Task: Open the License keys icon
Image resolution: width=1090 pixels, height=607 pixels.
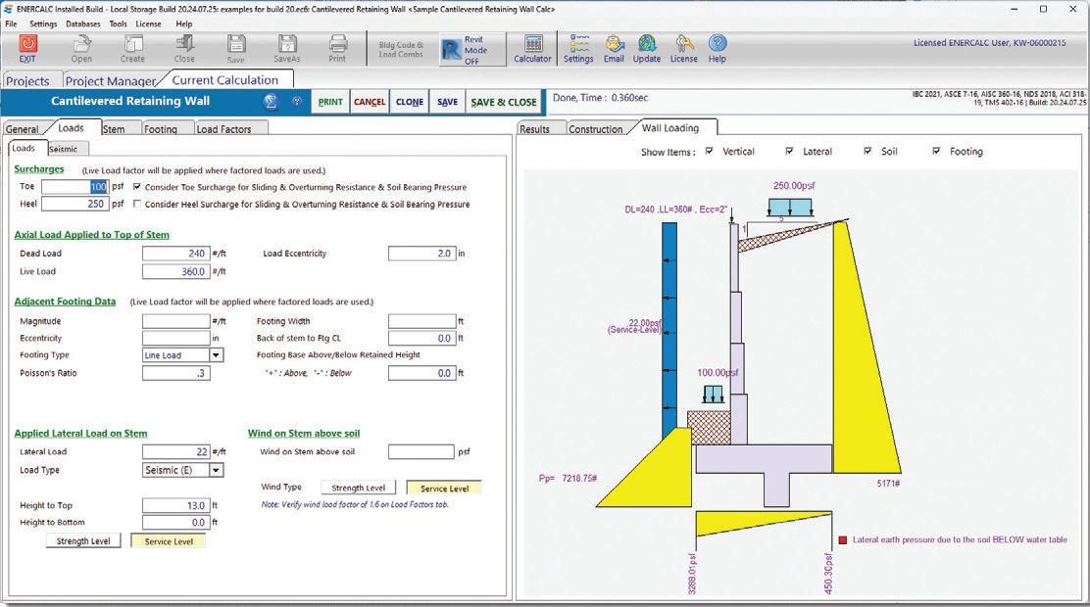Action: tap(684, 49)
